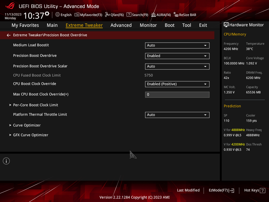The height and width of the screenshot is (202, 269).
Task: Open the Tool tab
Action: tap(187, 25)
